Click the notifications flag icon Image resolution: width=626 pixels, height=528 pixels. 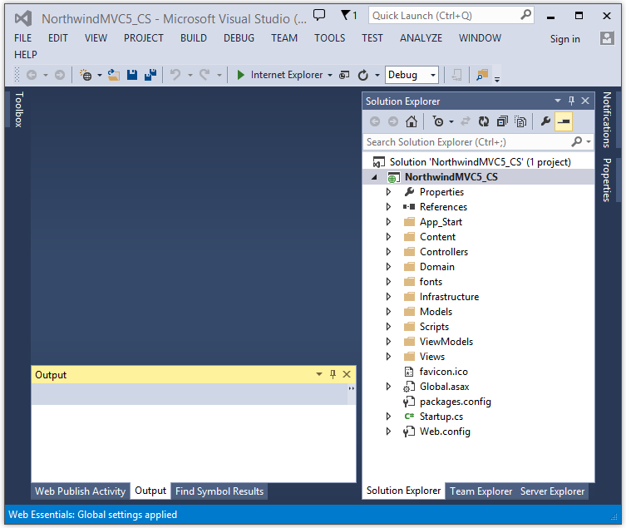click(346, 15)
